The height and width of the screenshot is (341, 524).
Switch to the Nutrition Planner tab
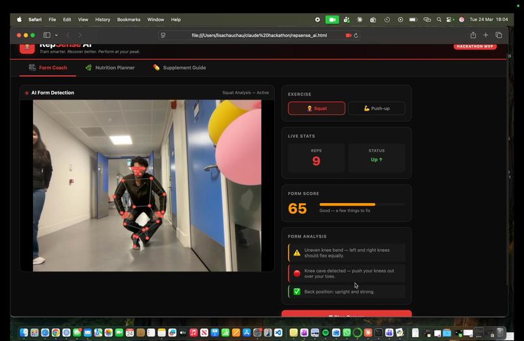[110, 68]
